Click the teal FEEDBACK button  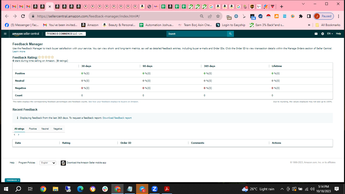(12, 180)
